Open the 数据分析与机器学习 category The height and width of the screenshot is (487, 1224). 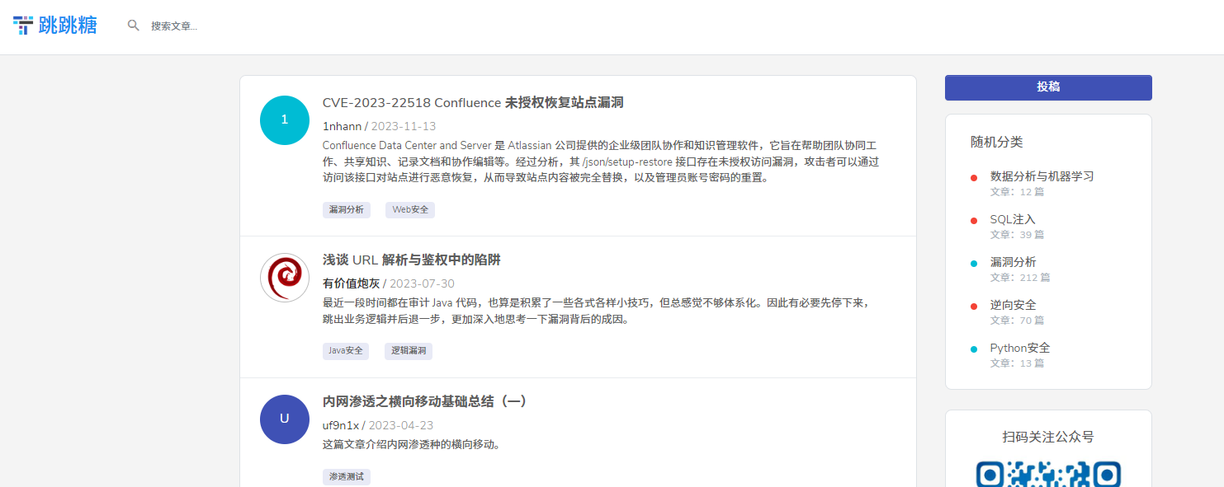[1042, 176]
